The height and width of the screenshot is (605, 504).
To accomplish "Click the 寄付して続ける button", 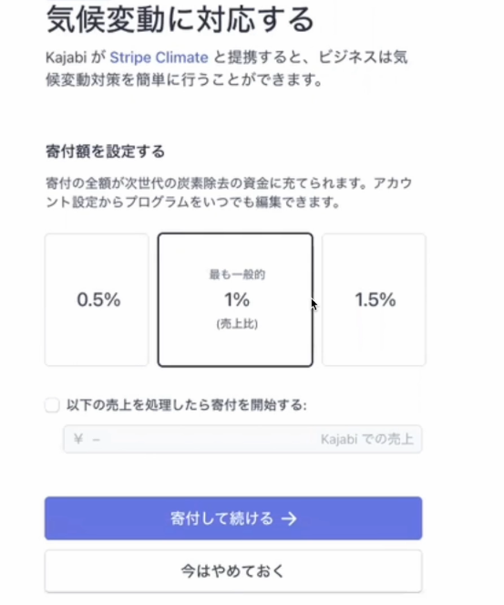I will [233, 518].
